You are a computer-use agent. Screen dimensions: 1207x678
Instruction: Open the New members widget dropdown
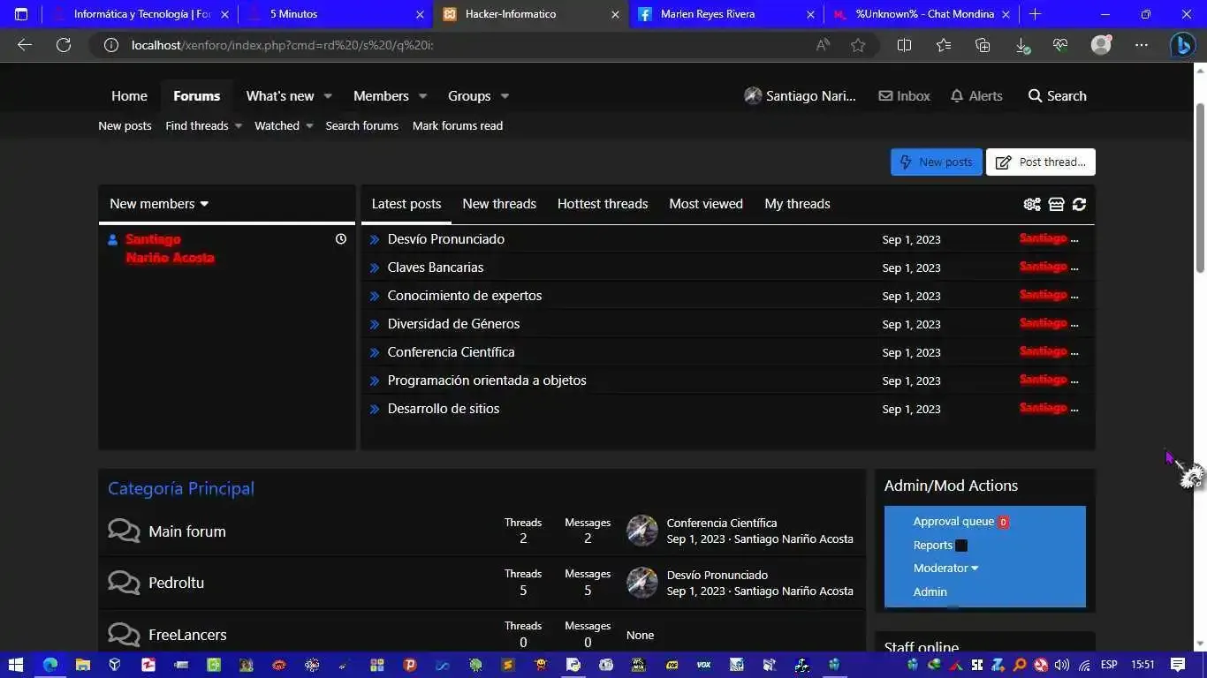pyautogui.click(x=159, y=204)
